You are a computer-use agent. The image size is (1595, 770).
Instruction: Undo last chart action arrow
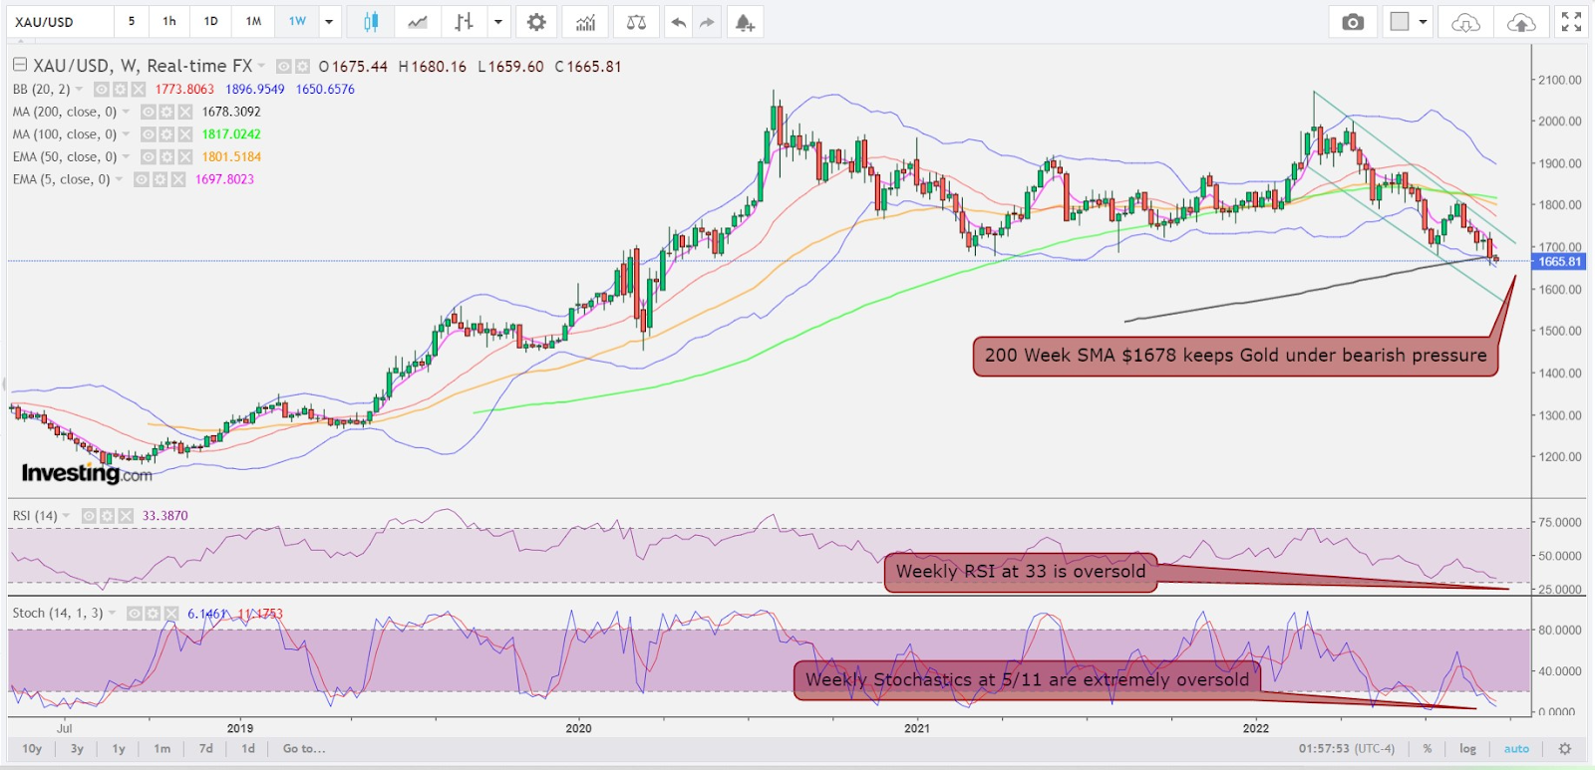pos(679,22)
